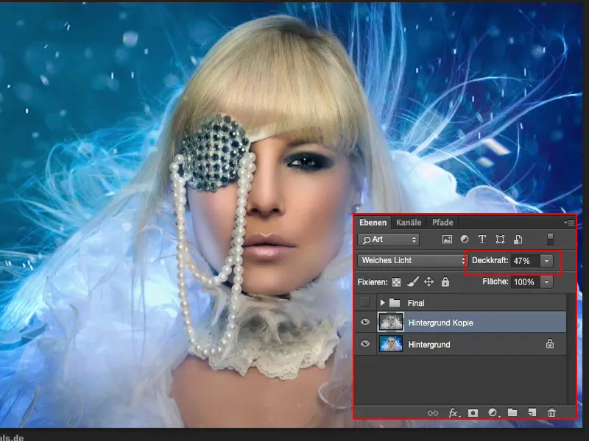Lock image pixels with brush icon
This screenshot has height=441, width=589.
(x=413, y=282)
